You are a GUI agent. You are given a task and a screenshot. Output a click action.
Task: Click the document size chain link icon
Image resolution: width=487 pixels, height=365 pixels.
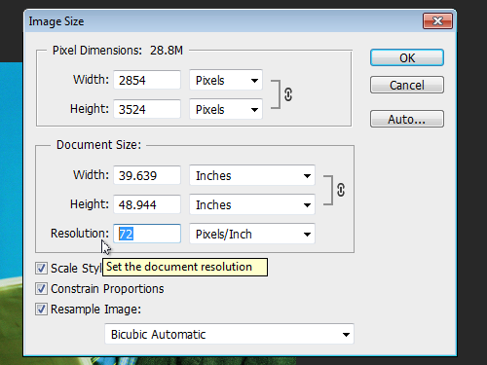coord(341,190)
